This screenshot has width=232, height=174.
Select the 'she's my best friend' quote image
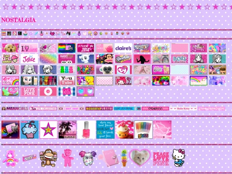point(106,130)
